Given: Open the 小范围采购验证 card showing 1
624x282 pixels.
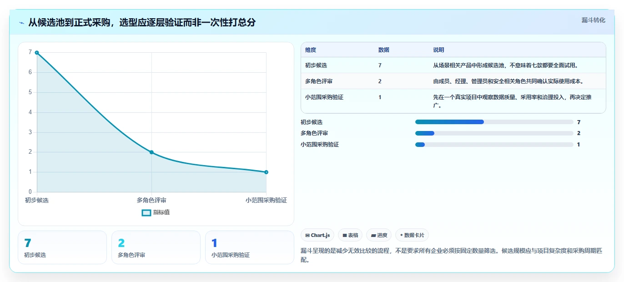Looking at the screenshot, I should point(250,247).
